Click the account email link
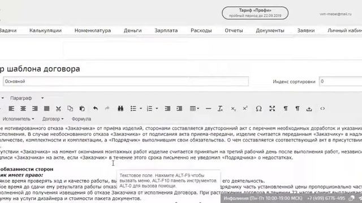362x203 pixels. pos(335,14)
